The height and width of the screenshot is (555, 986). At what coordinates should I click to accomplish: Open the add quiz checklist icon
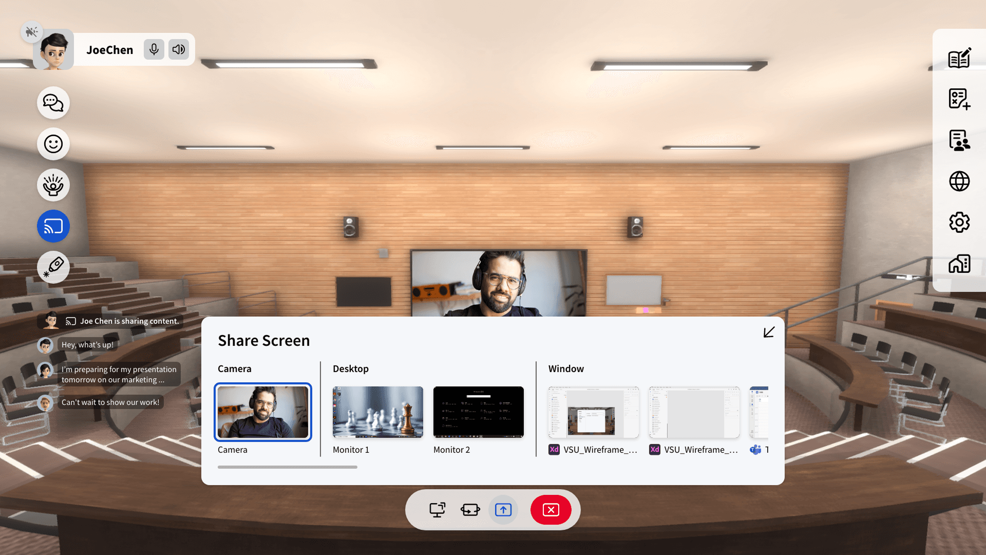coord(959,99)
